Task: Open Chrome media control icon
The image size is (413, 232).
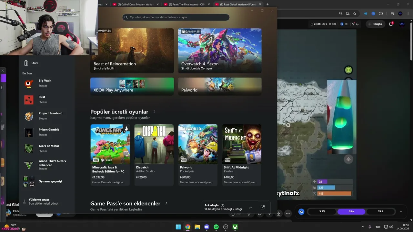Action: 392,14
